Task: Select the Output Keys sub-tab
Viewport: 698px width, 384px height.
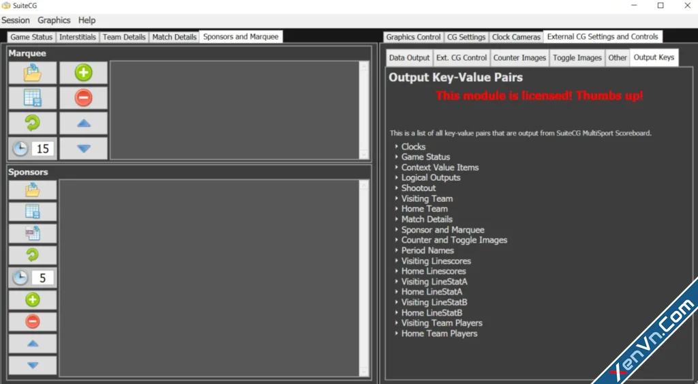Action: (654, 57)
